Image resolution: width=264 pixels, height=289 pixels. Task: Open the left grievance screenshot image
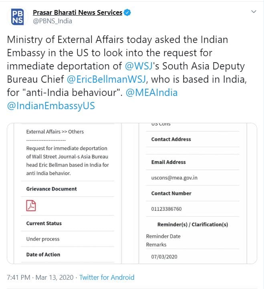coord(69,193)
